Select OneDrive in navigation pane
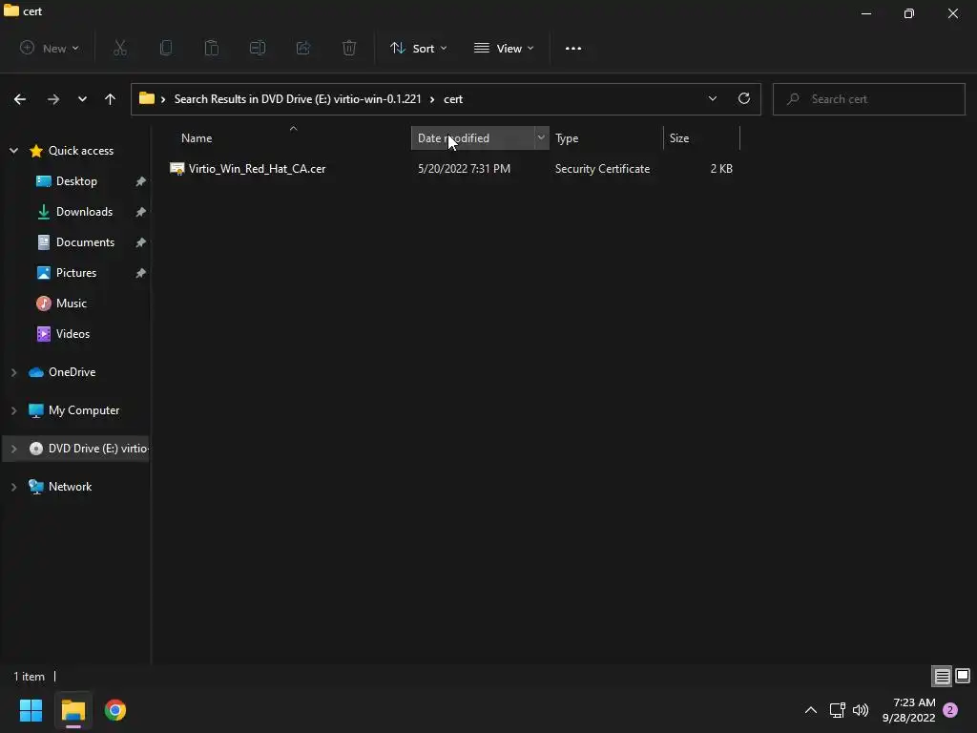 point(72,372)
